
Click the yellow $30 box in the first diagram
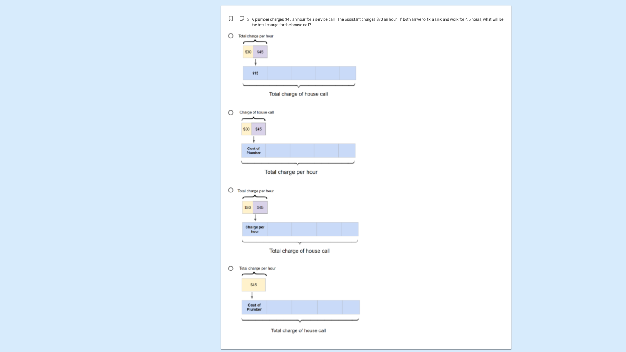click(x=248, y=52)
